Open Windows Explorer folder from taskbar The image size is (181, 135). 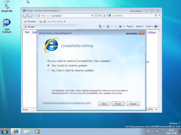tap(27, 132)
